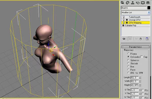
Task: Open the Modify command panel tab
Action: coord(127,3)
